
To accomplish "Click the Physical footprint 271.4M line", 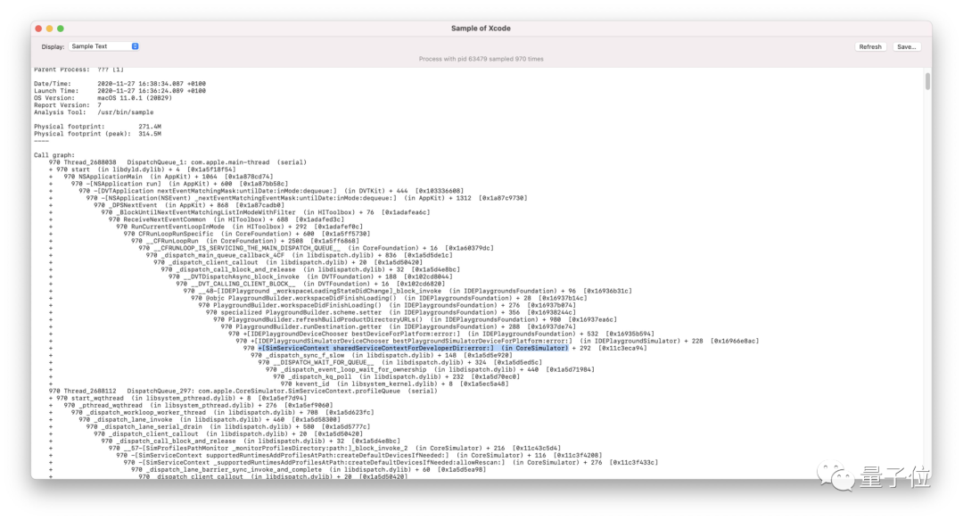I will click(98, 127).
